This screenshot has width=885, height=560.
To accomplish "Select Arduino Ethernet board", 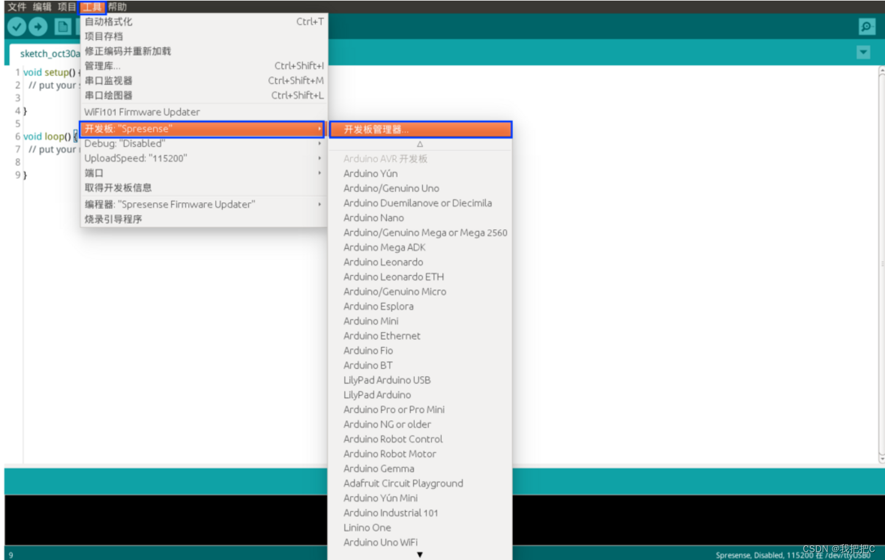I will point(420,336).
